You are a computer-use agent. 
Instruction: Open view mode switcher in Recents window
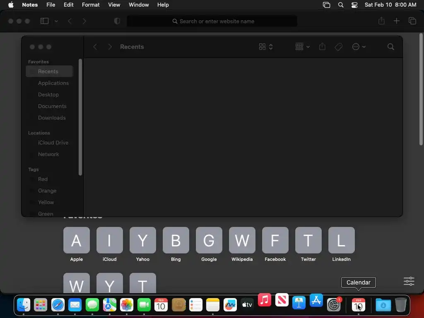tap(266, 47)
